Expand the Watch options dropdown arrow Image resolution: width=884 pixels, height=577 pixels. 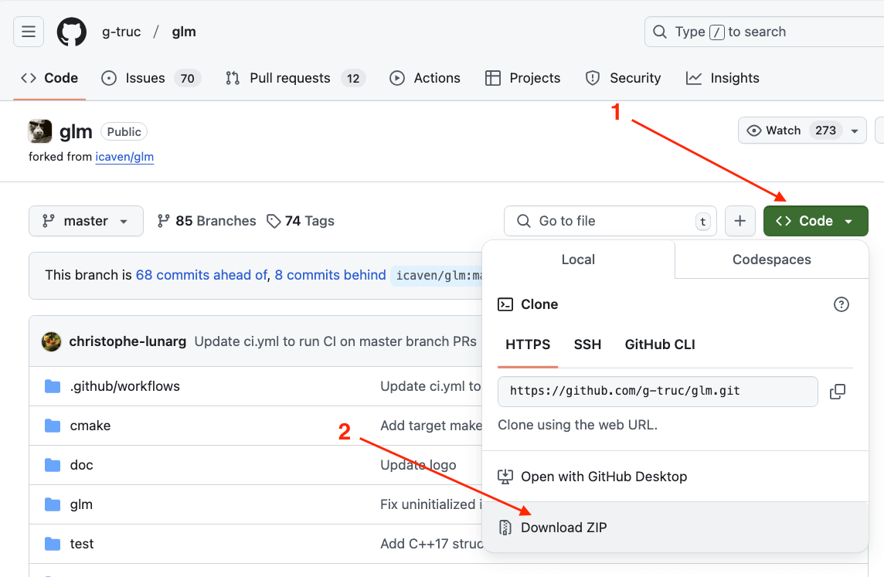click(x=855, y=131)
